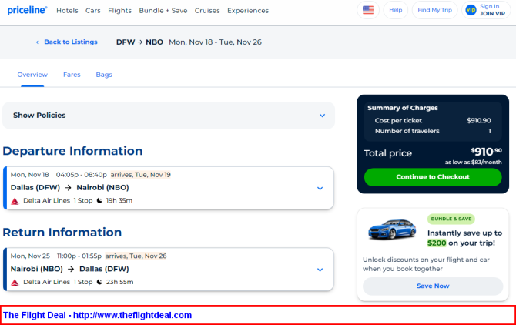The height and width of the screenshot is (325, 516).
Task: Click the Priceline logo
Action: tap(27, 10)
